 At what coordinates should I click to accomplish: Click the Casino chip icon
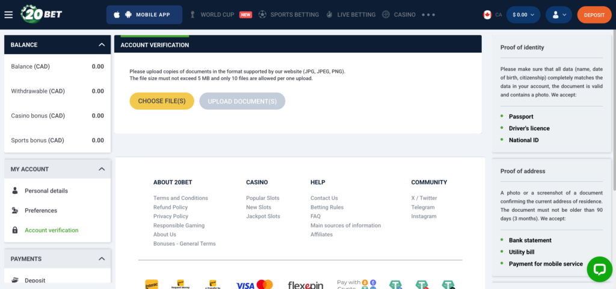click(x=386, y=14)
